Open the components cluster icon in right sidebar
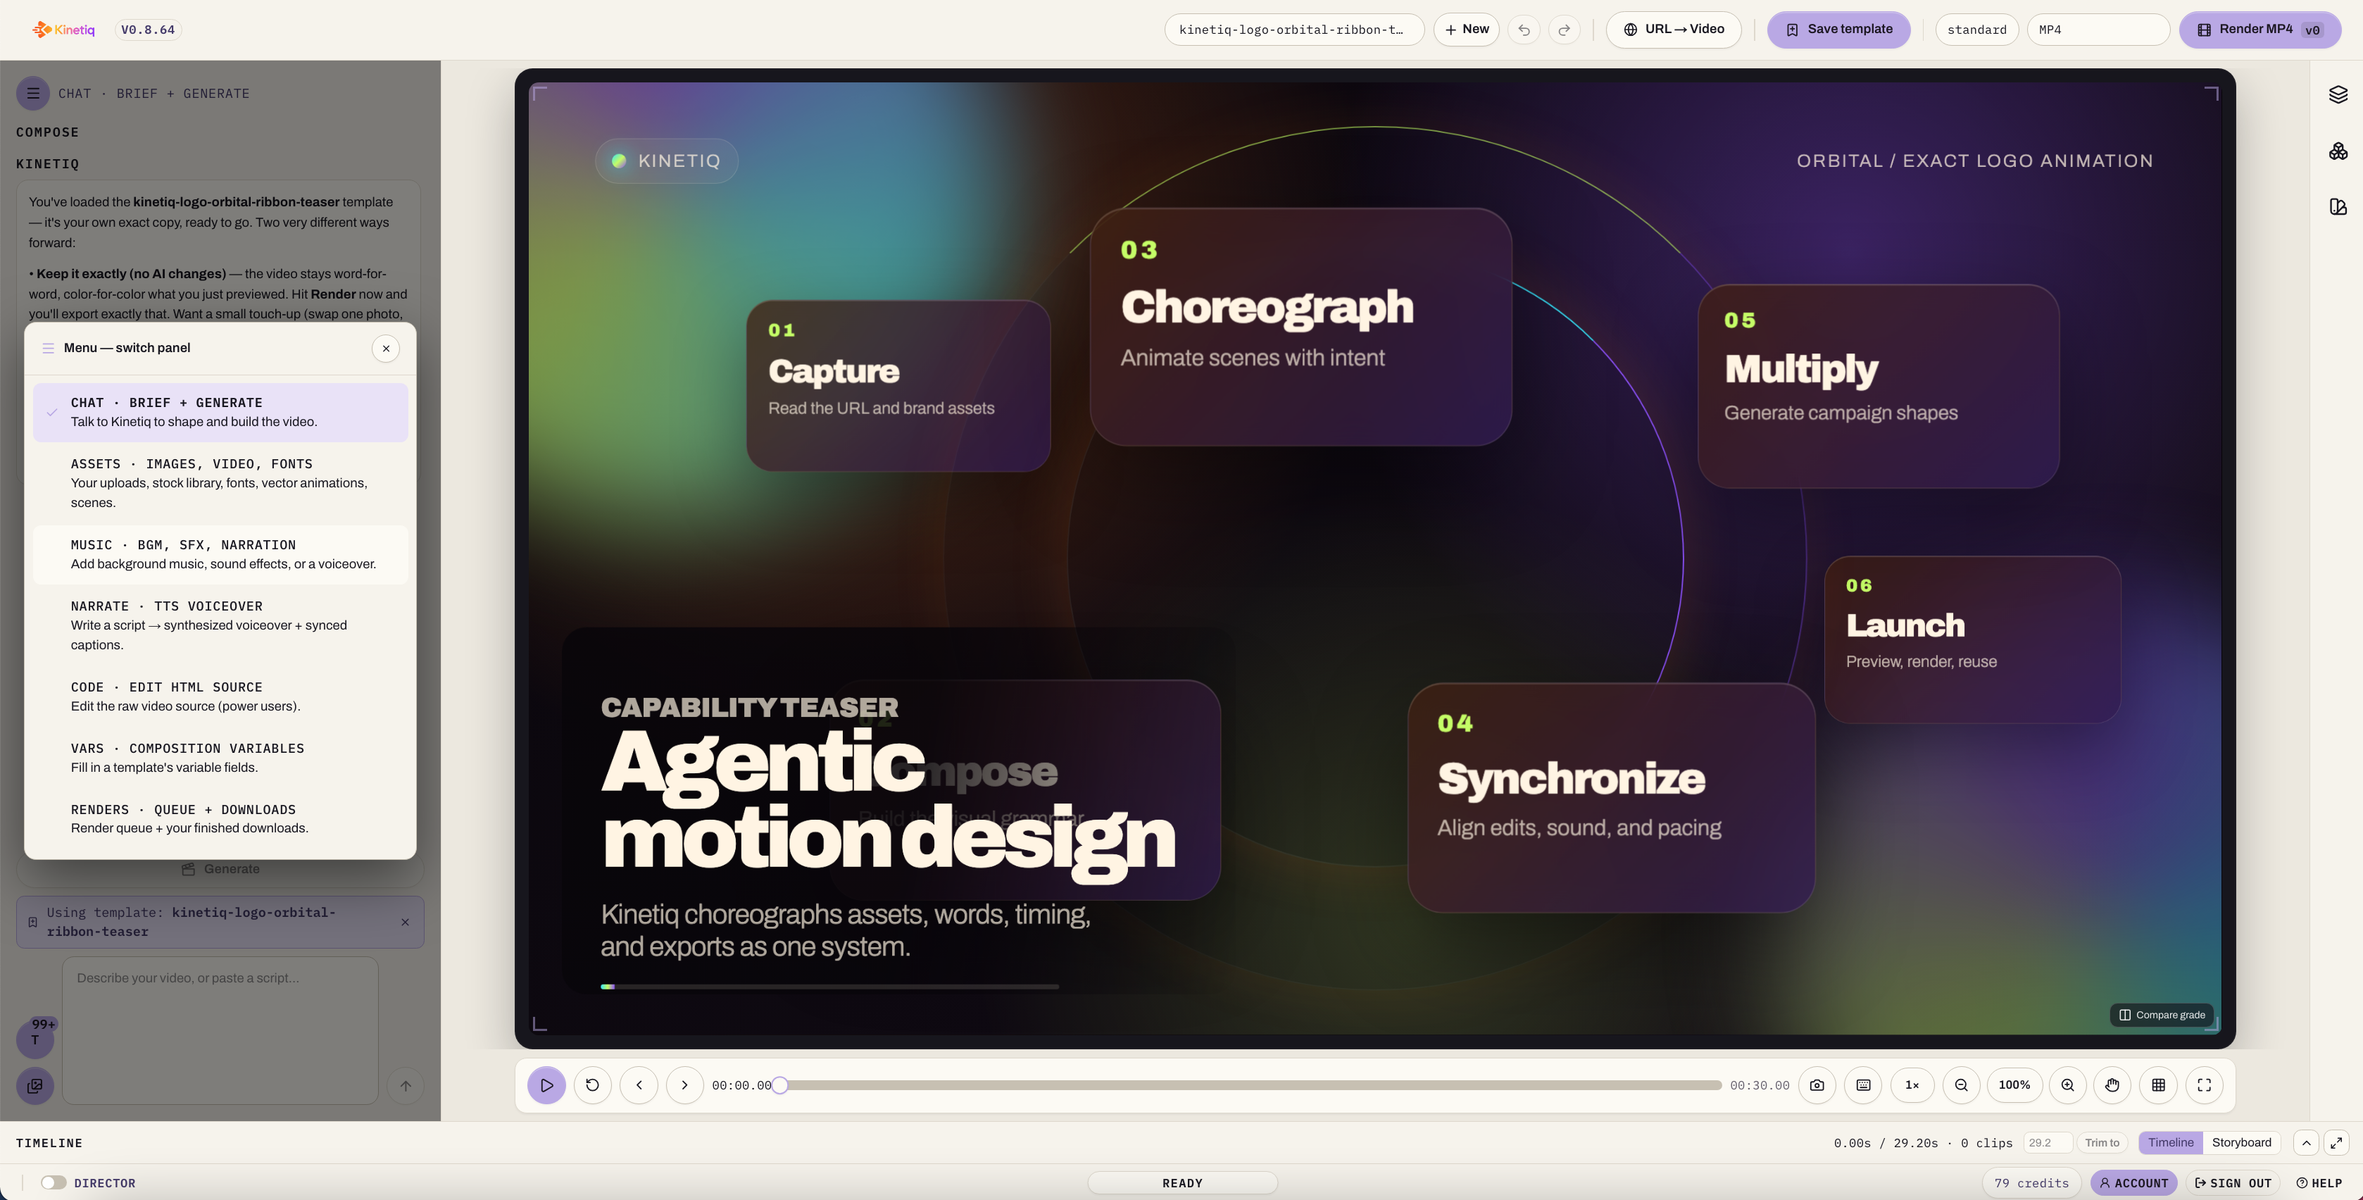The height and width of the screenshot is (1200, 2363). pos(2338,151)
